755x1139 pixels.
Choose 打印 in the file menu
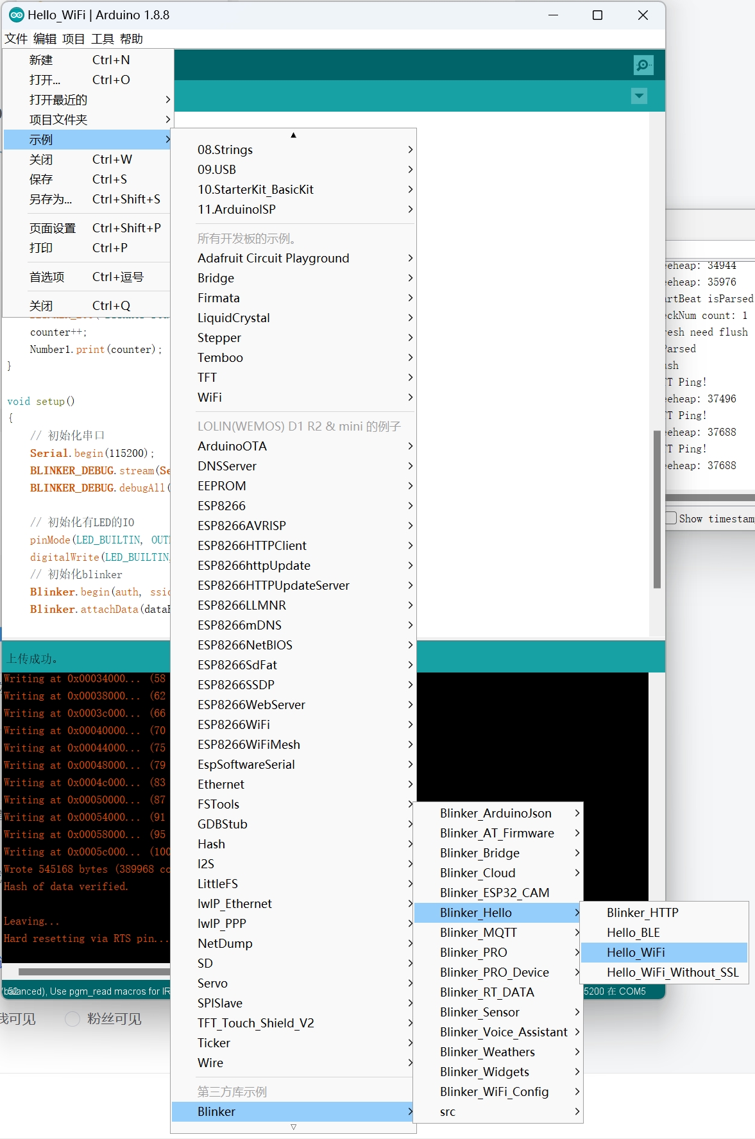tap(88, 248)
